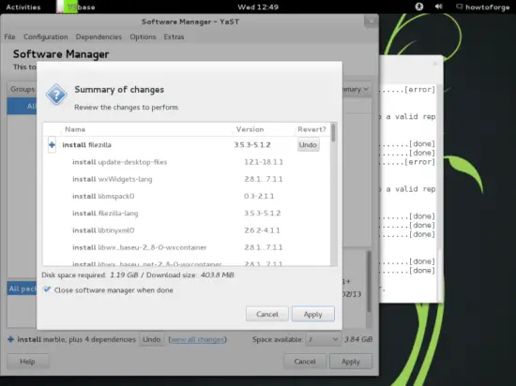
Task: Undo the filezilla installation
Action: 309,145
